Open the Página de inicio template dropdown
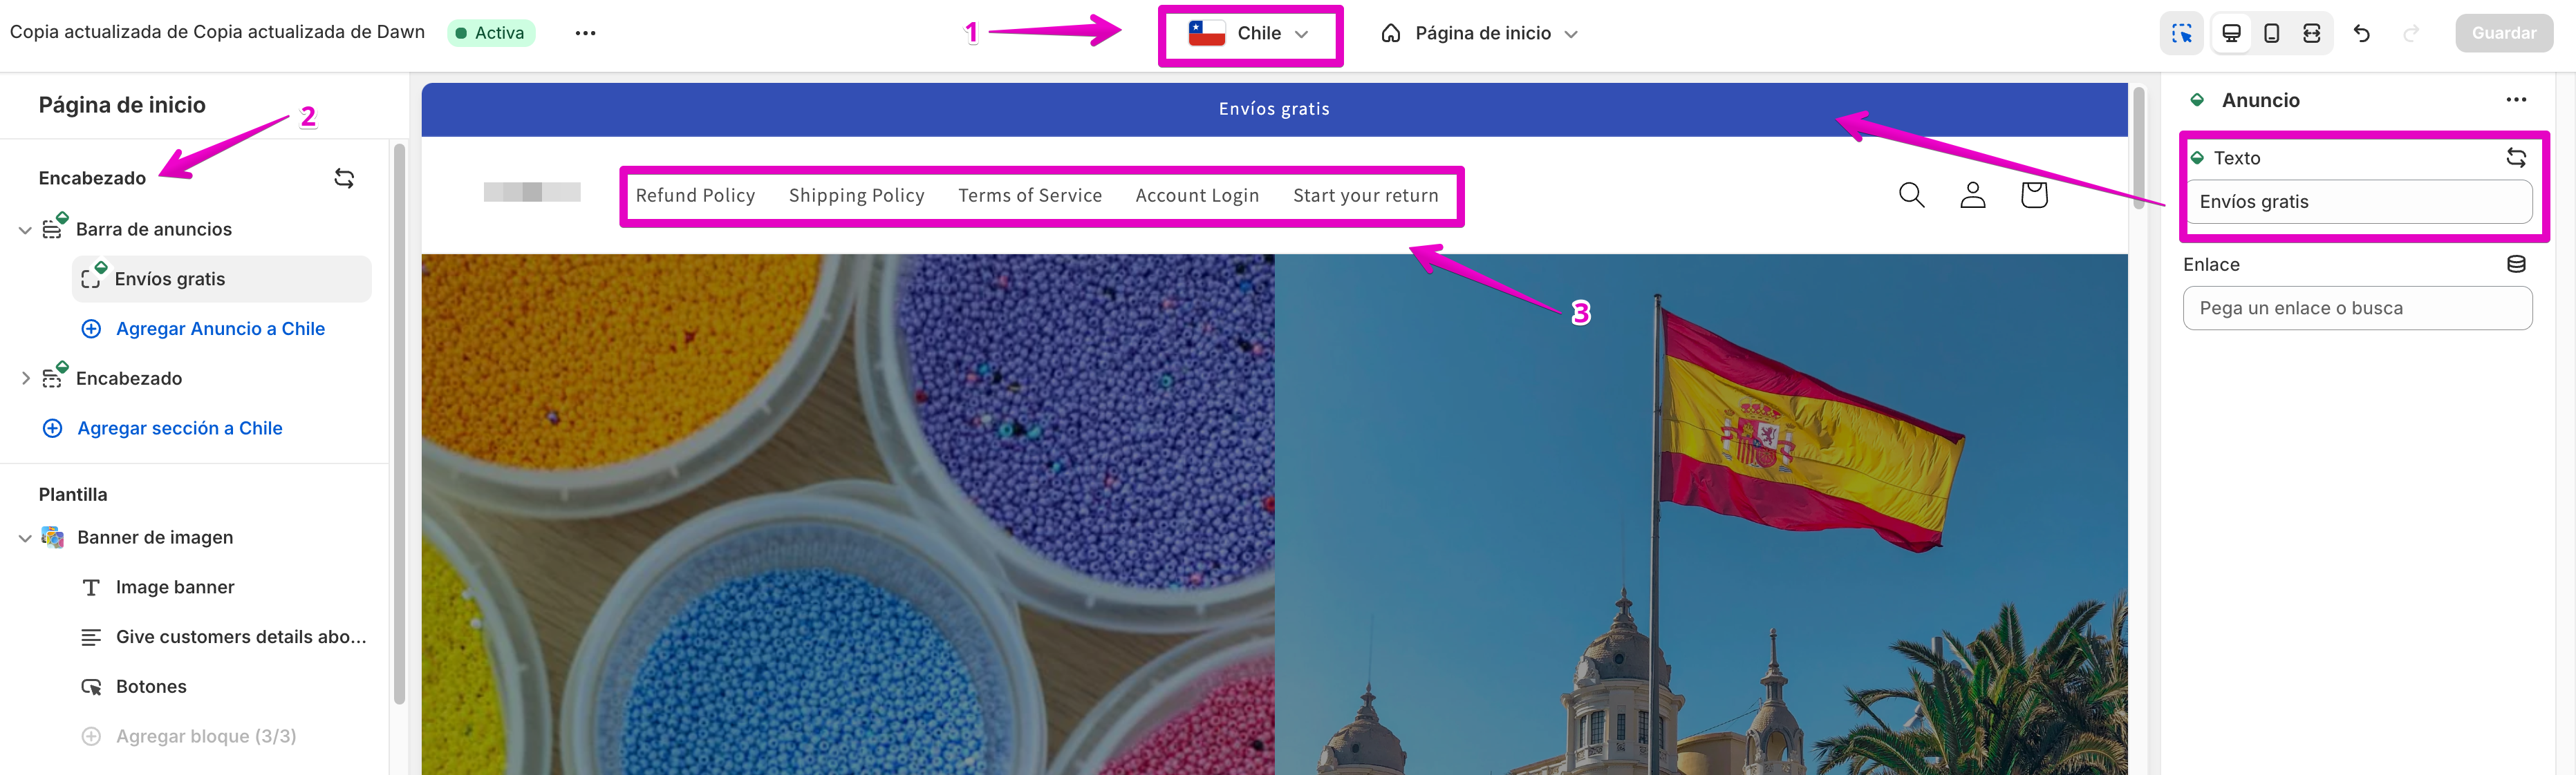Image resolution: width=2576 pixels, height=775 pixels. pos(1479,34)
